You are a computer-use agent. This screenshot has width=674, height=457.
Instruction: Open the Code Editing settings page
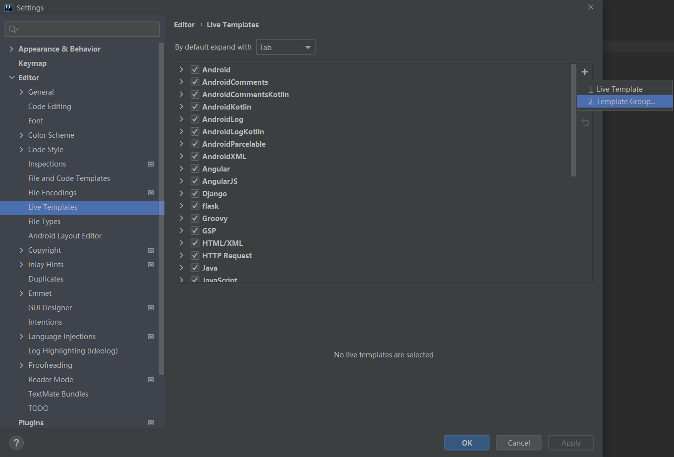click(50, 107)
